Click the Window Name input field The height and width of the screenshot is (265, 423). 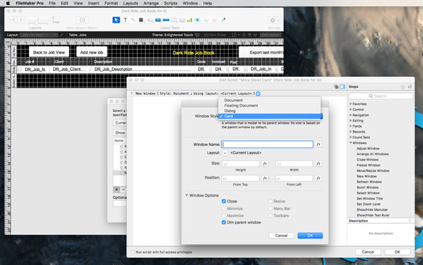coord(267,145)
